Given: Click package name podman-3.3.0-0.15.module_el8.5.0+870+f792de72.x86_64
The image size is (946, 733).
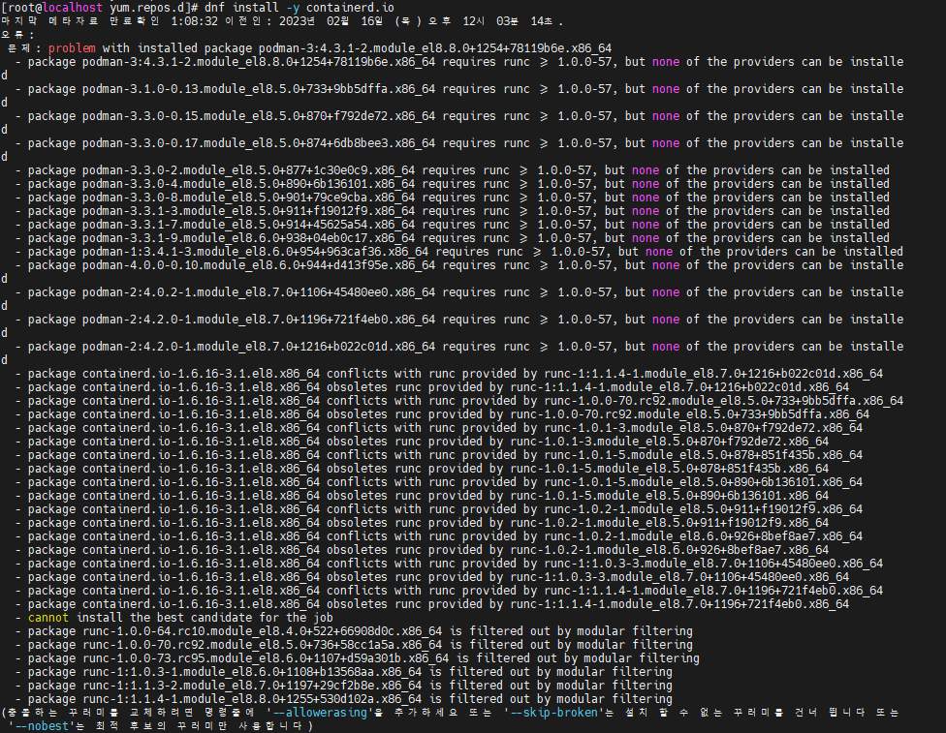Looking at the screenshot, I should 258,116.
